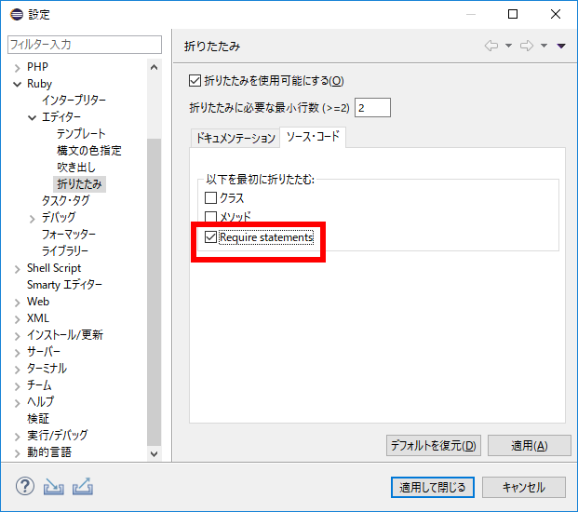The image size is (578, 512).
Task: Go back with the left arrow icon
Action: 491,46
